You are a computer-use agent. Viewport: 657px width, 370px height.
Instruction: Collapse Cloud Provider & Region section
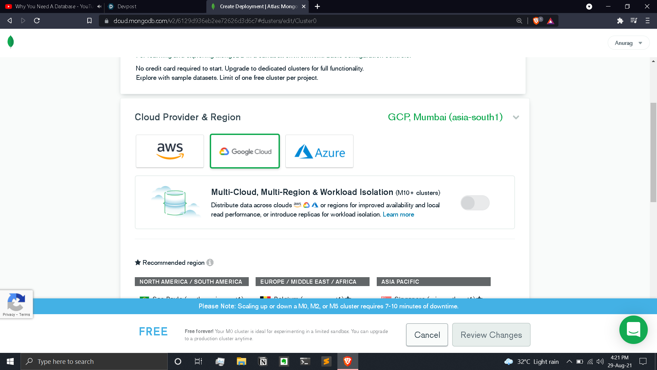coord(516,118)
